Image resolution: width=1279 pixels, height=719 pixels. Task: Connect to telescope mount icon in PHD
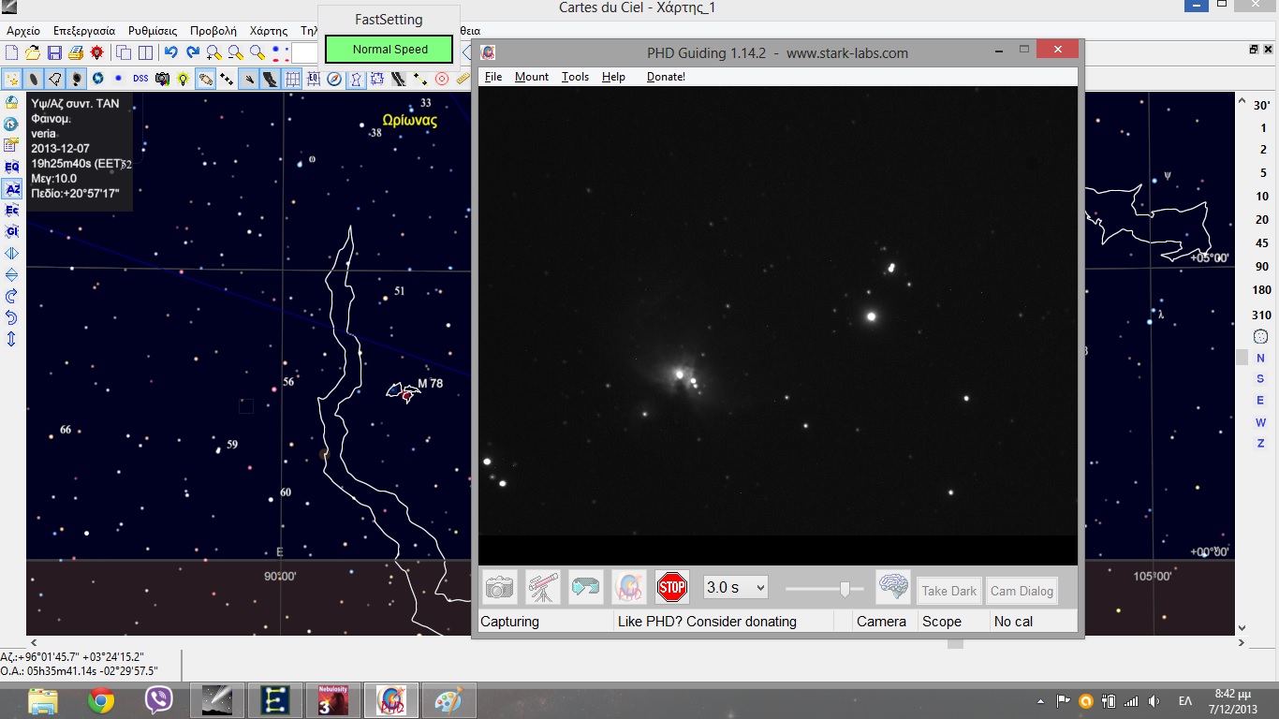[x=543, y=588]
